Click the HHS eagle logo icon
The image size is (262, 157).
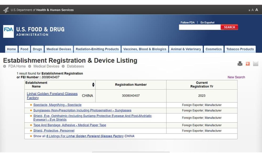click(x=6, y=10)
